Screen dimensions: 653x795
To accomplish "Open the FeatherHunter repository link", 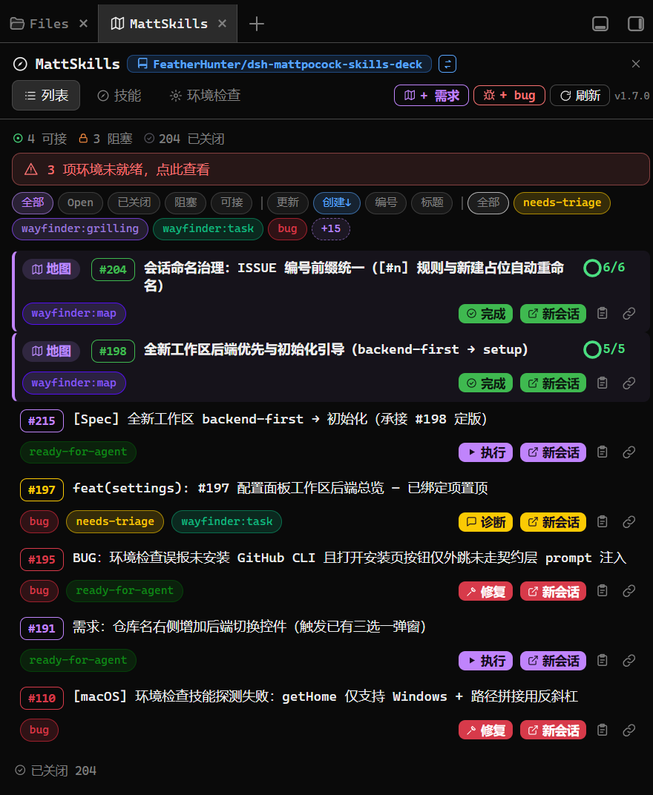I will click(280, 64).
